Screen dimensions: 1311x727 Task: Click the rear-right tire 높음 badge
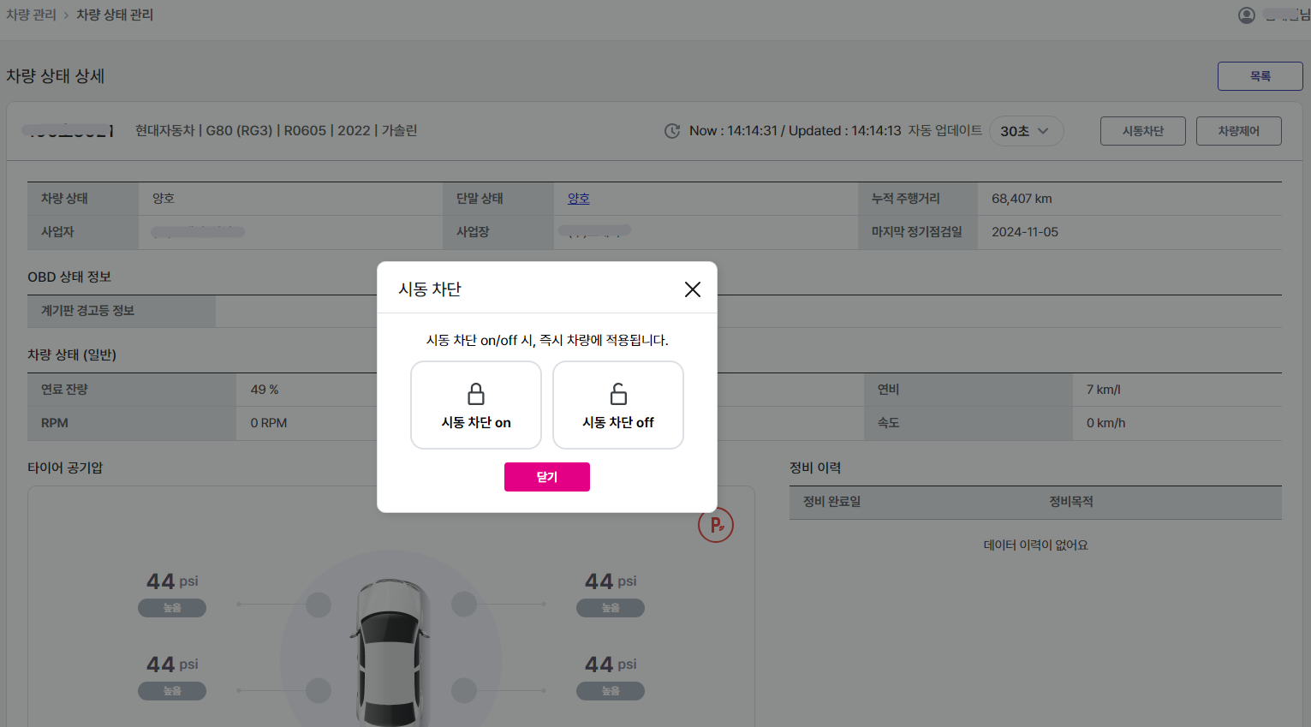pyautogui.click(x=611, y=691)
